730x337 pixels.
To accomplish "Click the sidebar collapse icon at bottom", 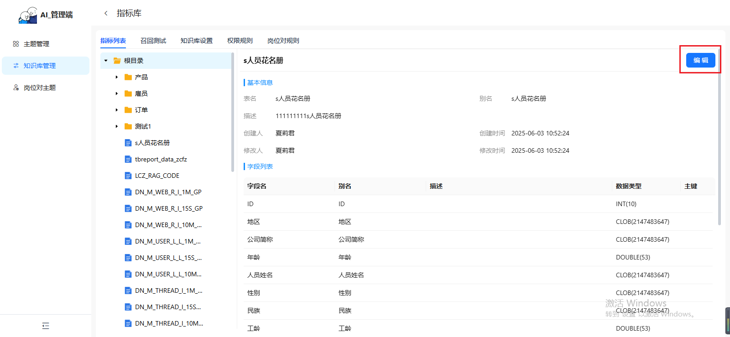I will tap(46, 326).
